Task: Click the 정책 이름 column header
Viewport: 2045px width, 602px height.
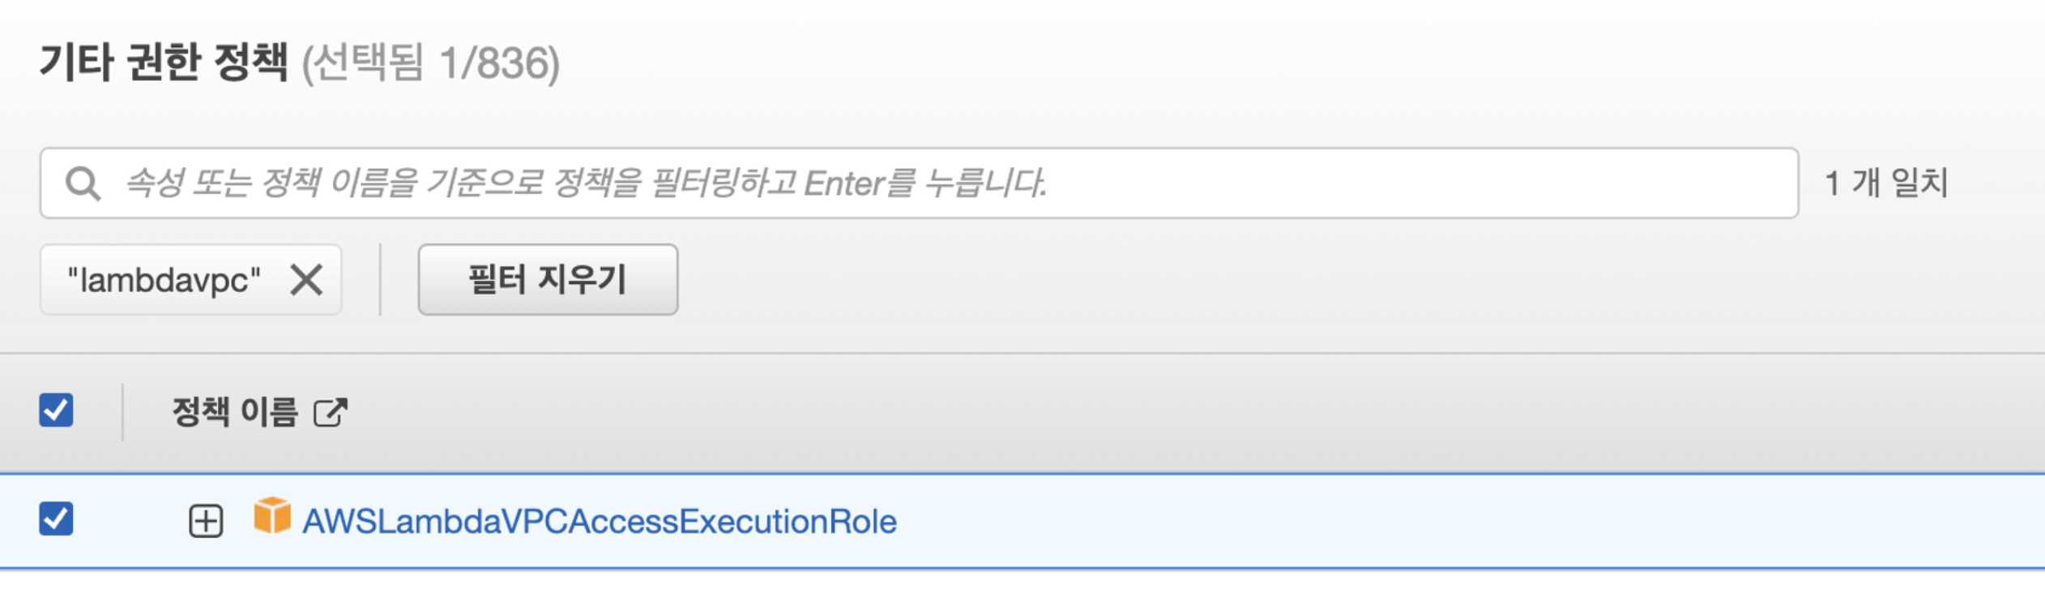Action: coord(235,413)
